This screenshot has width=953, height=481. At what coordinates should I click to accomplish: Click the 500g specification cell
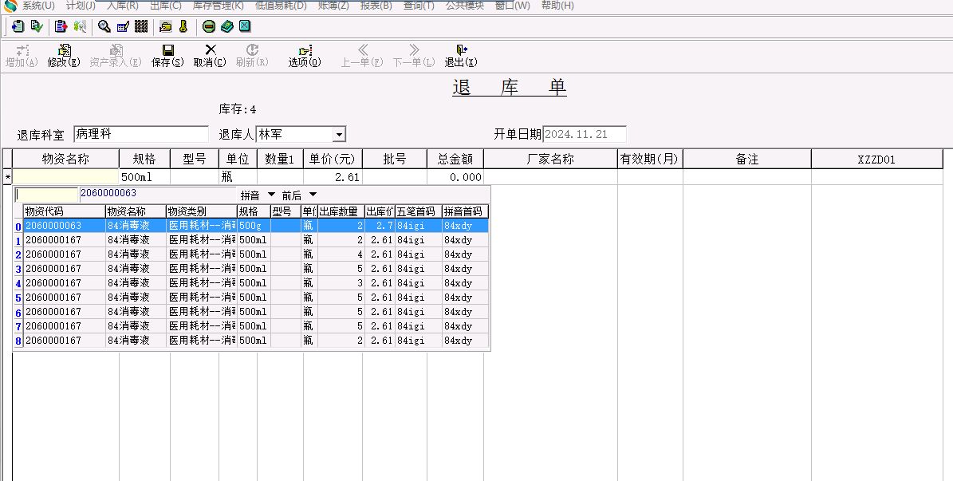[254, 226]
